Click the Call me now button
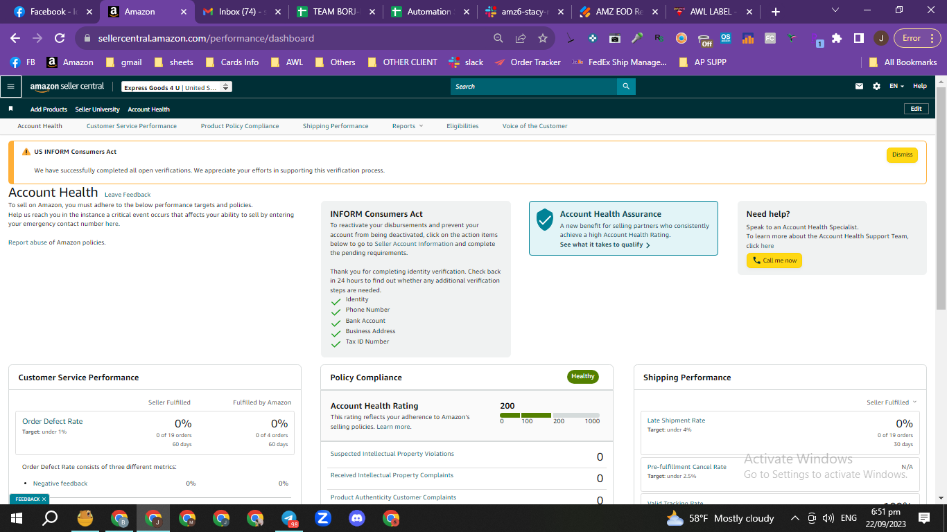947x532 pixels. point(774,260)
